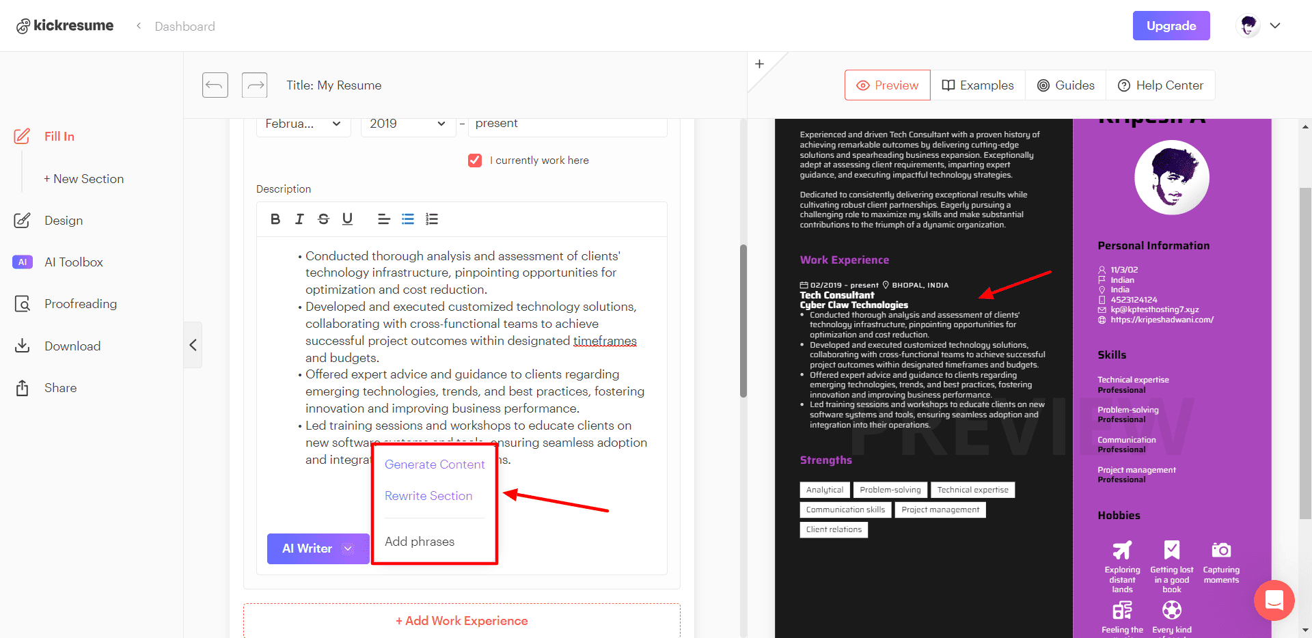The image size is (1312, 638).
Task: Open the Preview tab
Action: 888,85
